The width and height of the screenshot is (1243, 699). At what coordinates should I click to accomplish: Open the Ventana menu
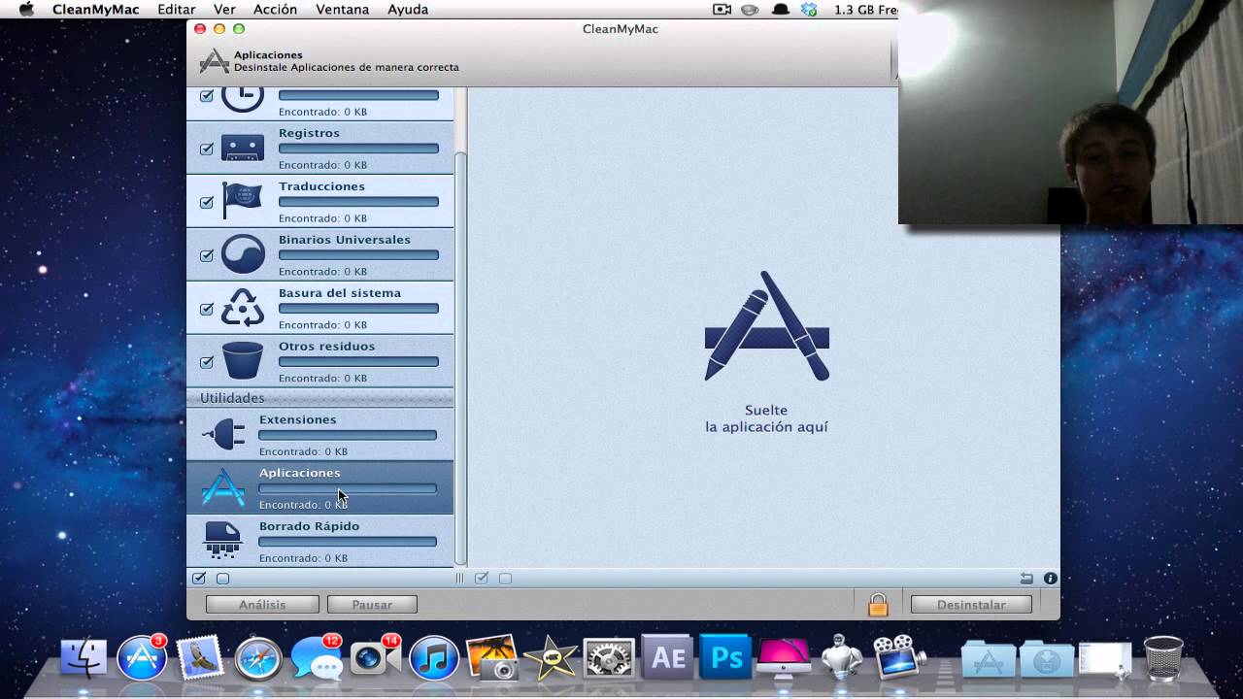coord(343,10)
